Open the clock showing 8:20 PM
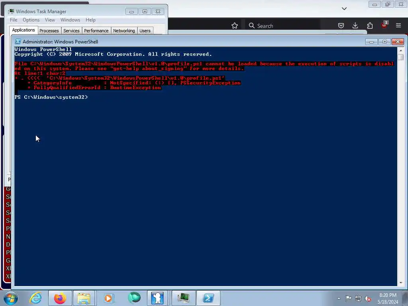 point(388,298)
